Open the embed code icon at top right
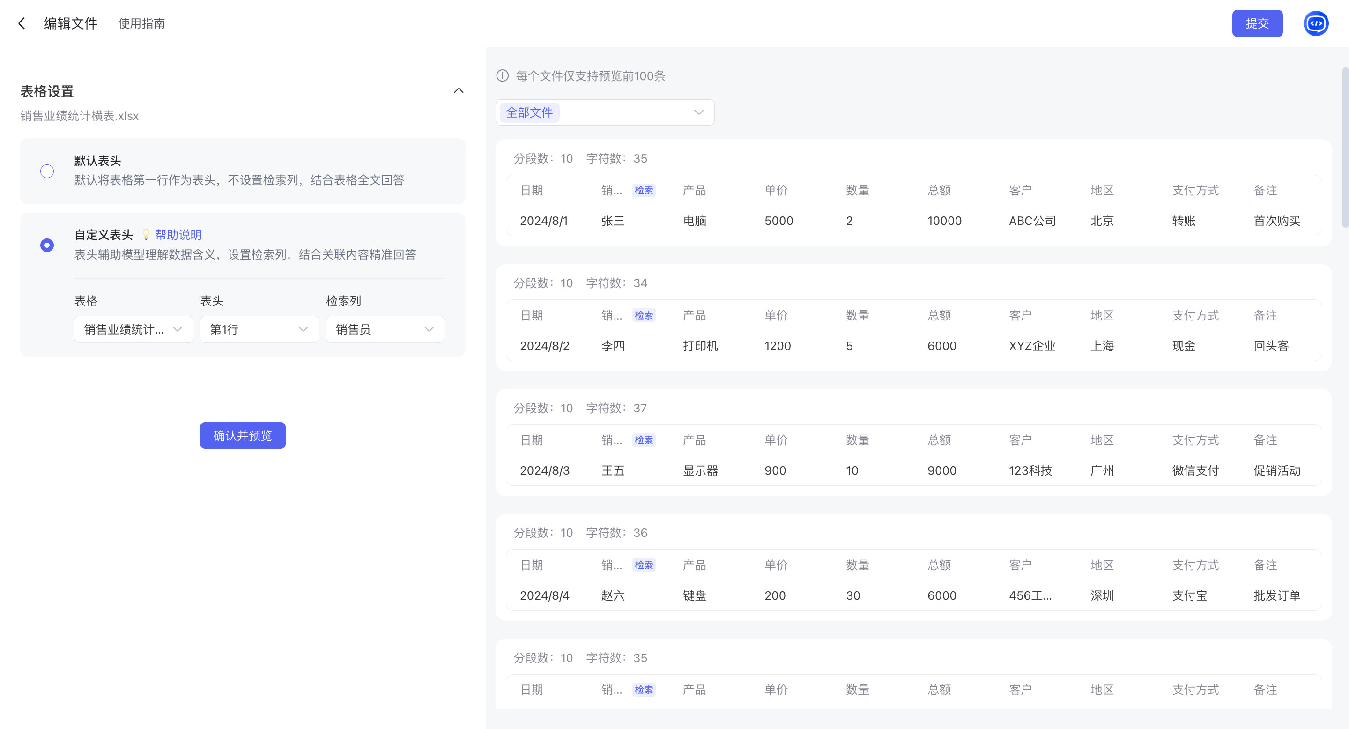The width and height of the screenshot is (1349, 729). click(x=1317, y=23)
